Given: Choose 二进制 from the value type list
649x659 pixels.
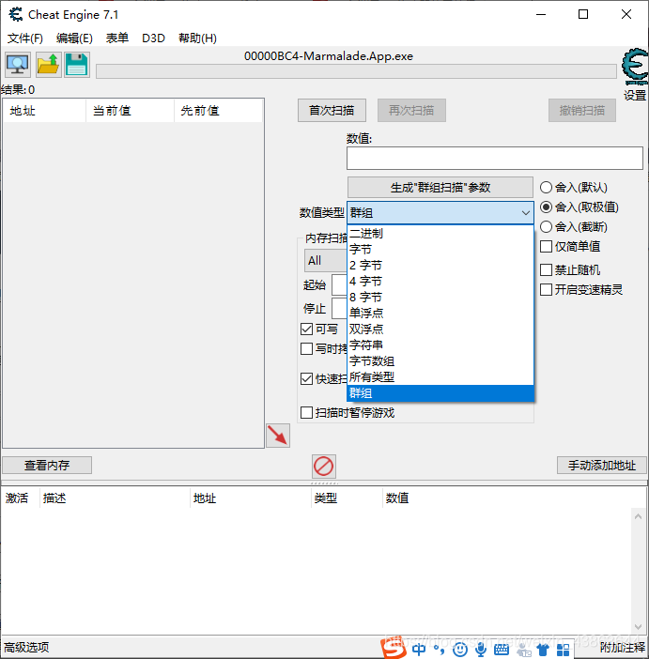Looking at the screenshot, I should coord(440,233).
